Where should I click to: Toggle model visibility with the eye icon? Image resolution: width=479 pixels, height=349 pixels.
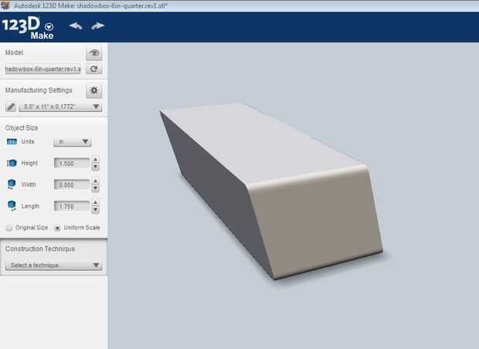tap(93, 53)
